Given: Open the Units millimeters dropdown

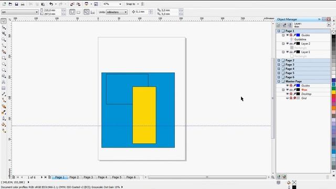Looking at the screenshot, I should point(125,12).
